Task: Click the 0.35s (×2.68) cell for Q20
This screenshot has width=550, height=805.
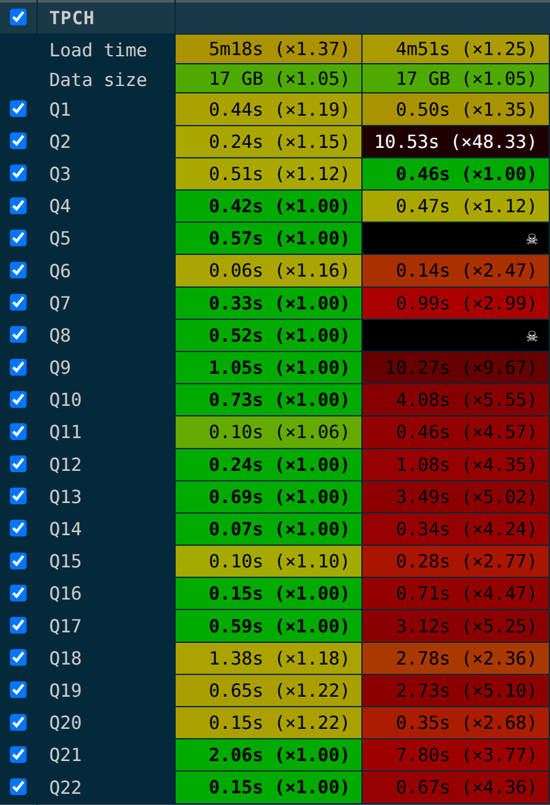Action: [x=456, y=723]
